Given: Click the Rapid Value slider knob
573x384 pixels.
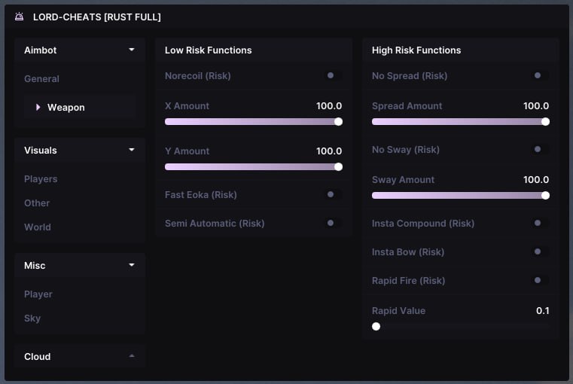Looking at the screenshot, I should click(x=376, y=326).
